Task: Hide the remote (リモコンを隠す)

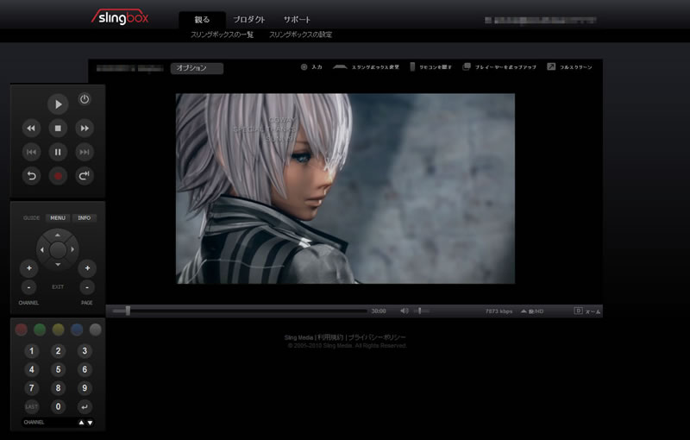Action: pos(413,66)
